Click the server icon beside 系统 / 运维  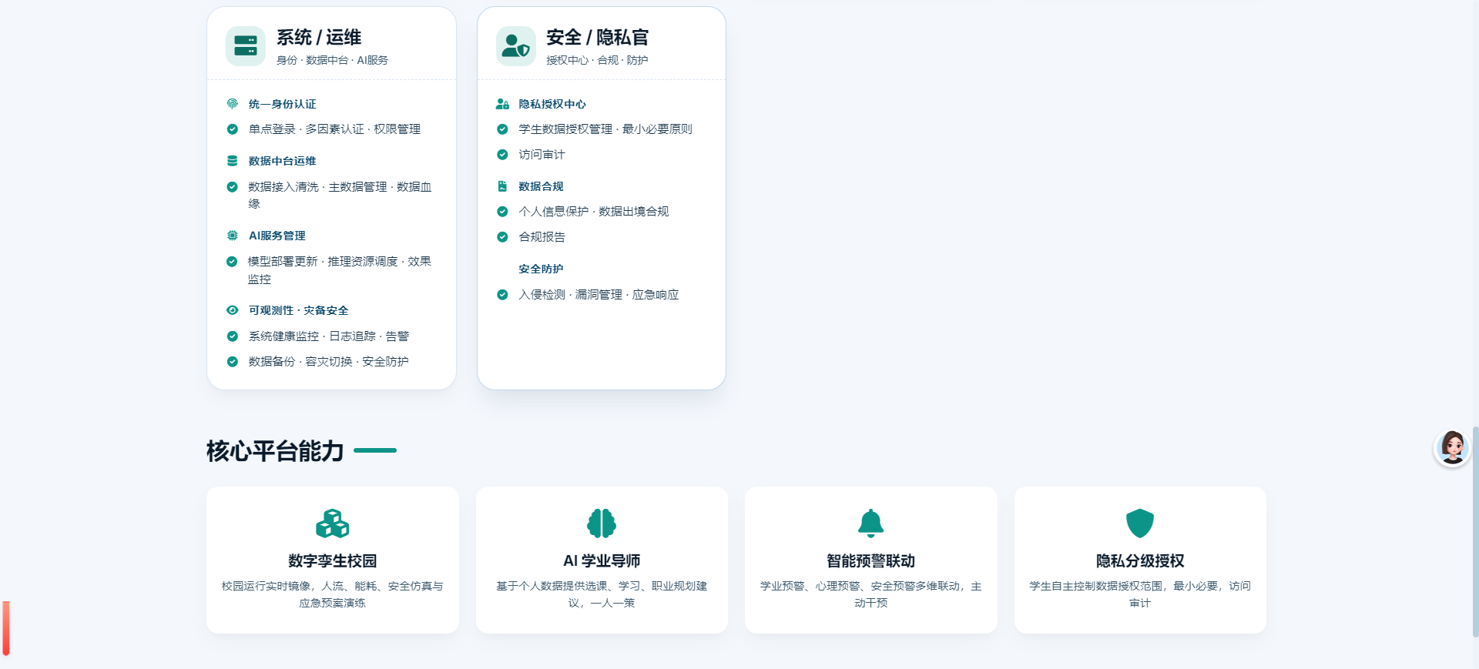coord(246,46)
